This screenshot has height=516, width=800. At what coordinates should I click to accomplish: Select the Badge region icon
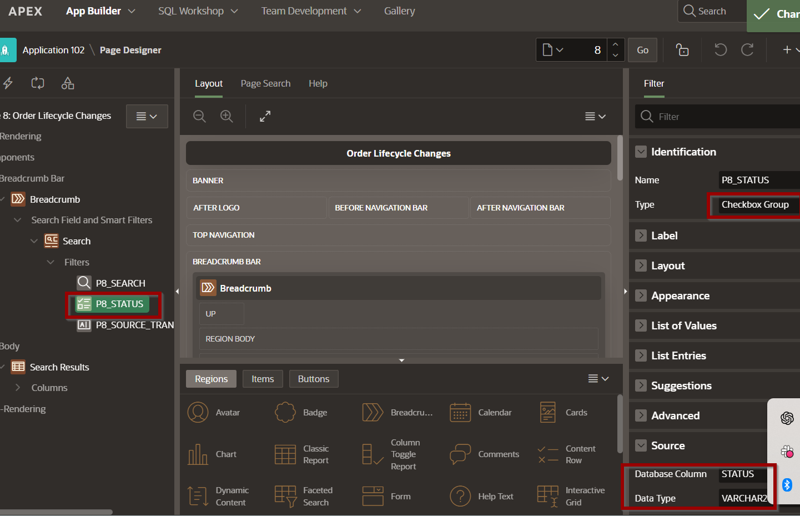point(285,412)
